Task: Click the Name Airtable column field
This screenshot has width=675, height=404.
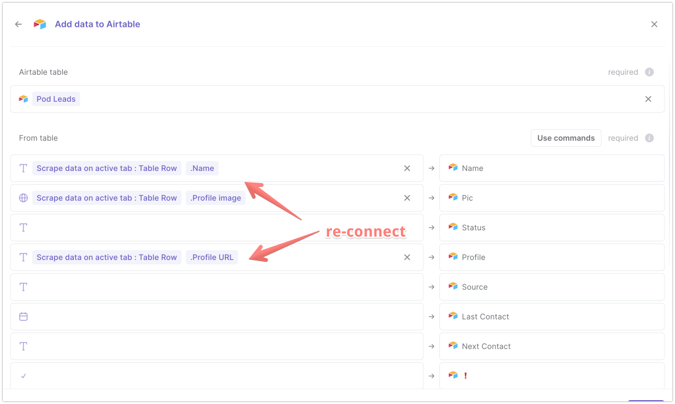Action: pyautogui.click(x=552, y=168)
